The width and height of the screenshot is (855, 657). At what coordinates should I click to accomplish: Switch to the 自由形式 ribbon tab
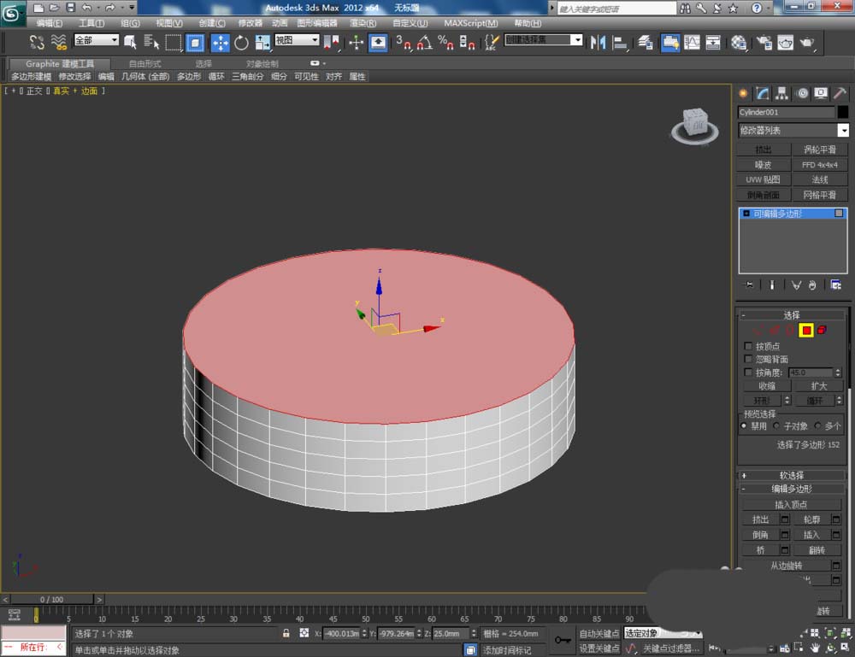tap(144, 64)
